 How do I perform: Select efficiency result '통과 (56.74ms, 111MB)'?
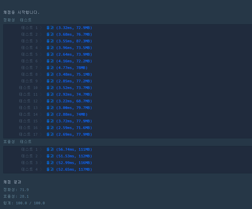click(69, 149)
